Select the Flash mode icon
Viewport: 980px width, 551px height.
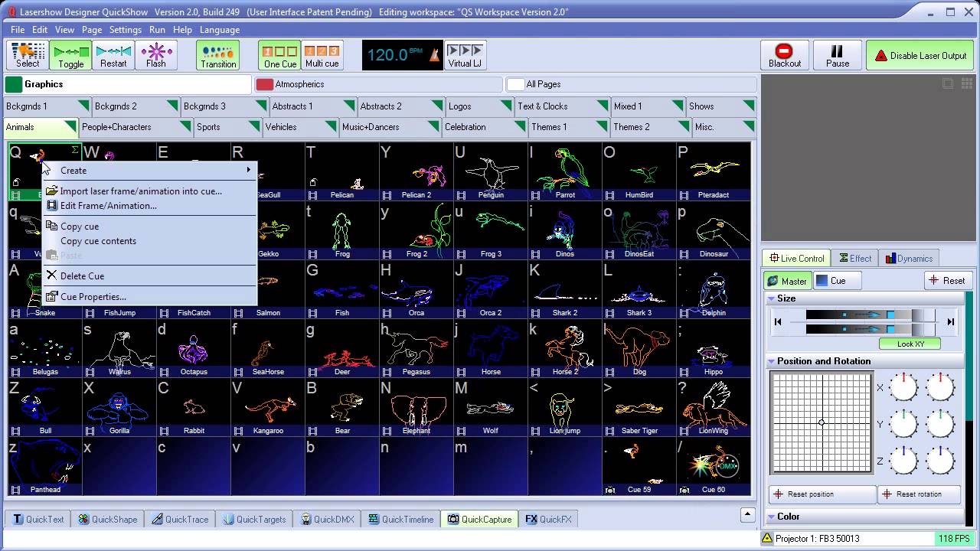click(155, 51)
